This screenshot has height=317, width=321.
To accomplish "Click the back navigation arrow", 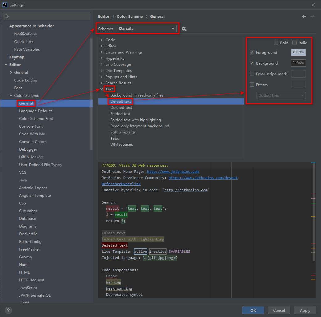I will click(x=304, y=16).
